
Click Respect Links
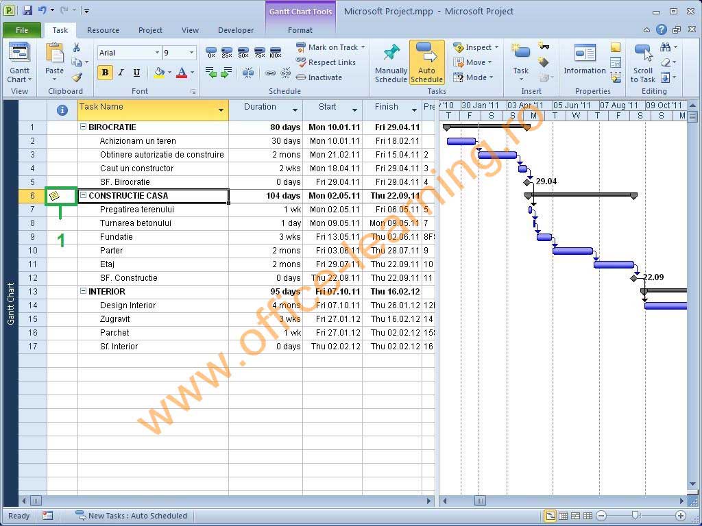(x=326, y=62)
